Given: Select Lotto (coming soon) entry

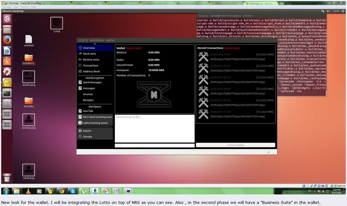Looking at the screenshot, I should tap(95, 123).
